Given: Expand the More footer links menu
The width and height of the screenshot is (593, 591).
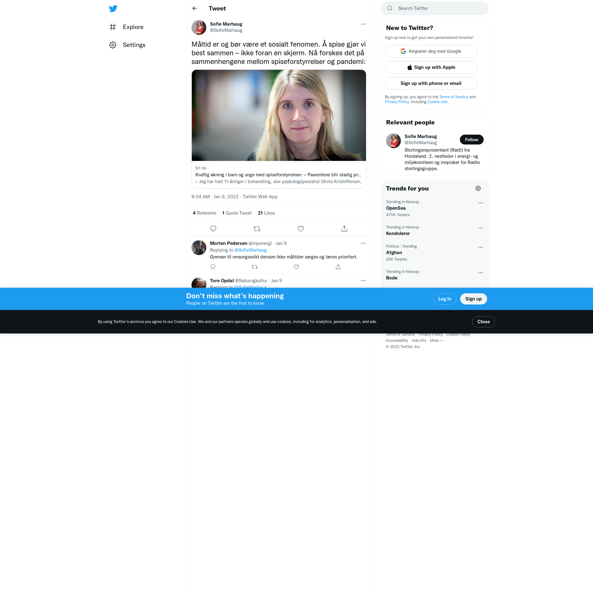Looking at the screenshot, I should [436, 340].
